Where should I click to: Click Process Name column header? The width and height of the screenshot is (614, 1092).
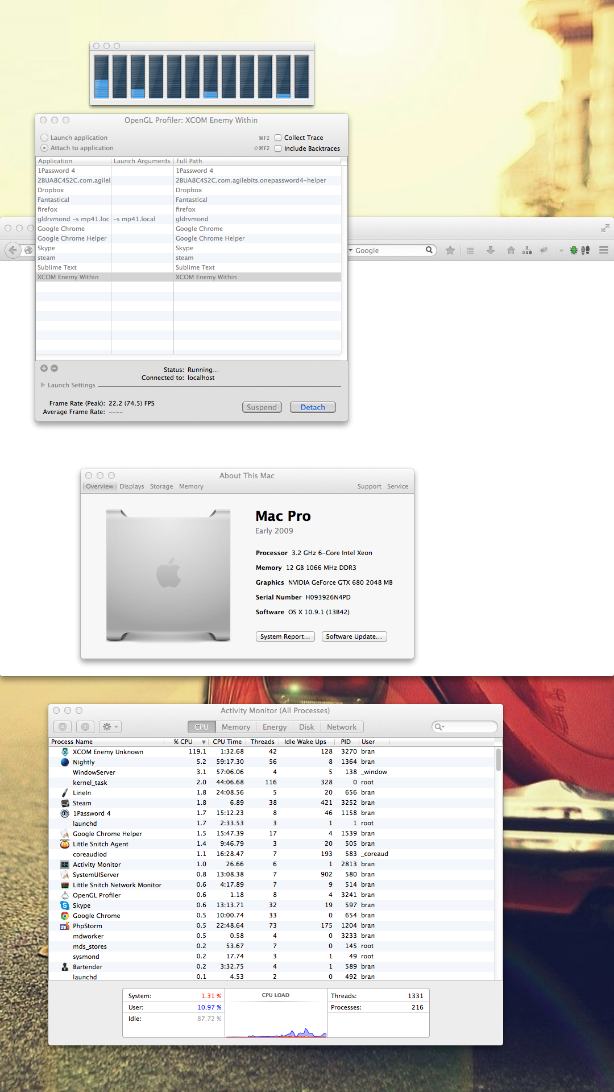[x=107, y=742]
